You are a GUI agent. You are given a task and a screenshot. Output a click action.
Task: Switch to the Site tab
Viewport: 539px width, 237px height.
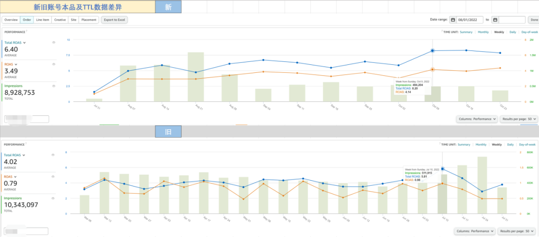(73, 20)
